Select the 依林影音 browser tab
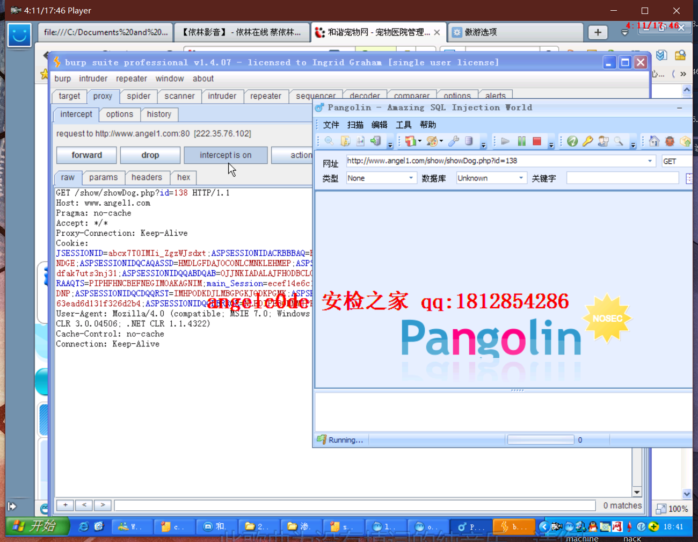Viewport: 698px width, 542px height. tap(242, 32)
